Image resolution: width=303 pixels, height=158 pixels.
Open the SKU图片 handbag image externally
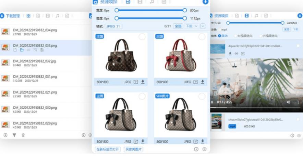(x=196, y=142)
